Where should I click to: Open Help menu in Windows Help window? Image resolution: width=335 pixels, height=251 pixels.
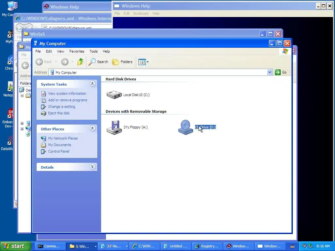click(156, 13)
